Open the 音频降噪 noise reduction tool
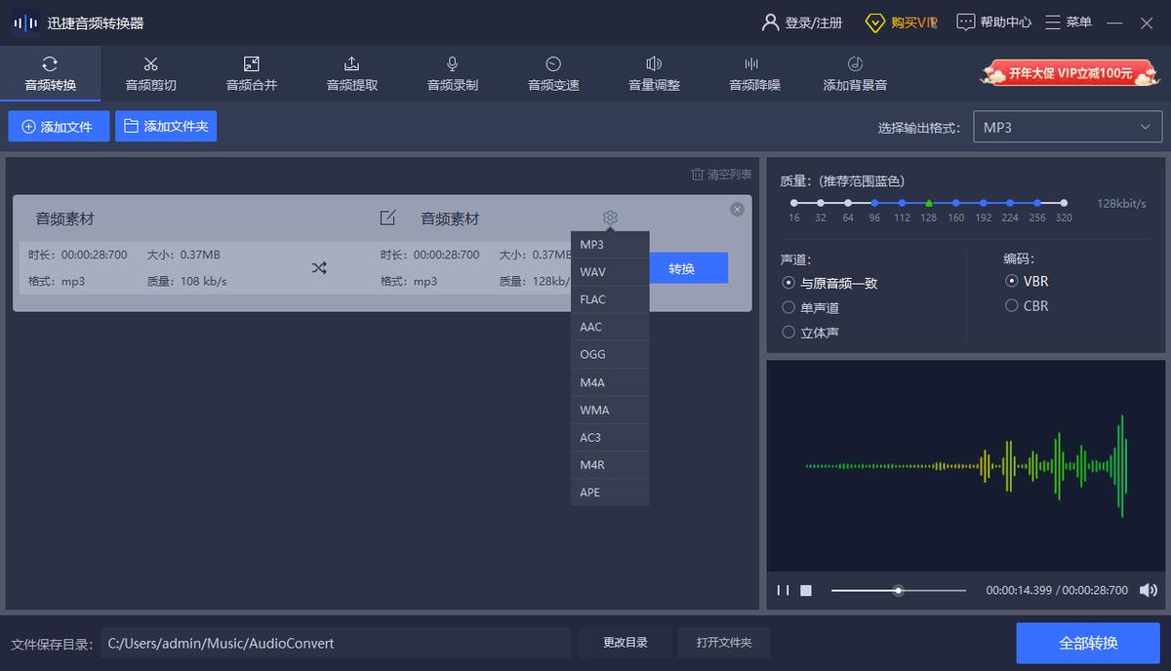The height and width of the screenshot is (671, 1171). coord(752,73)
